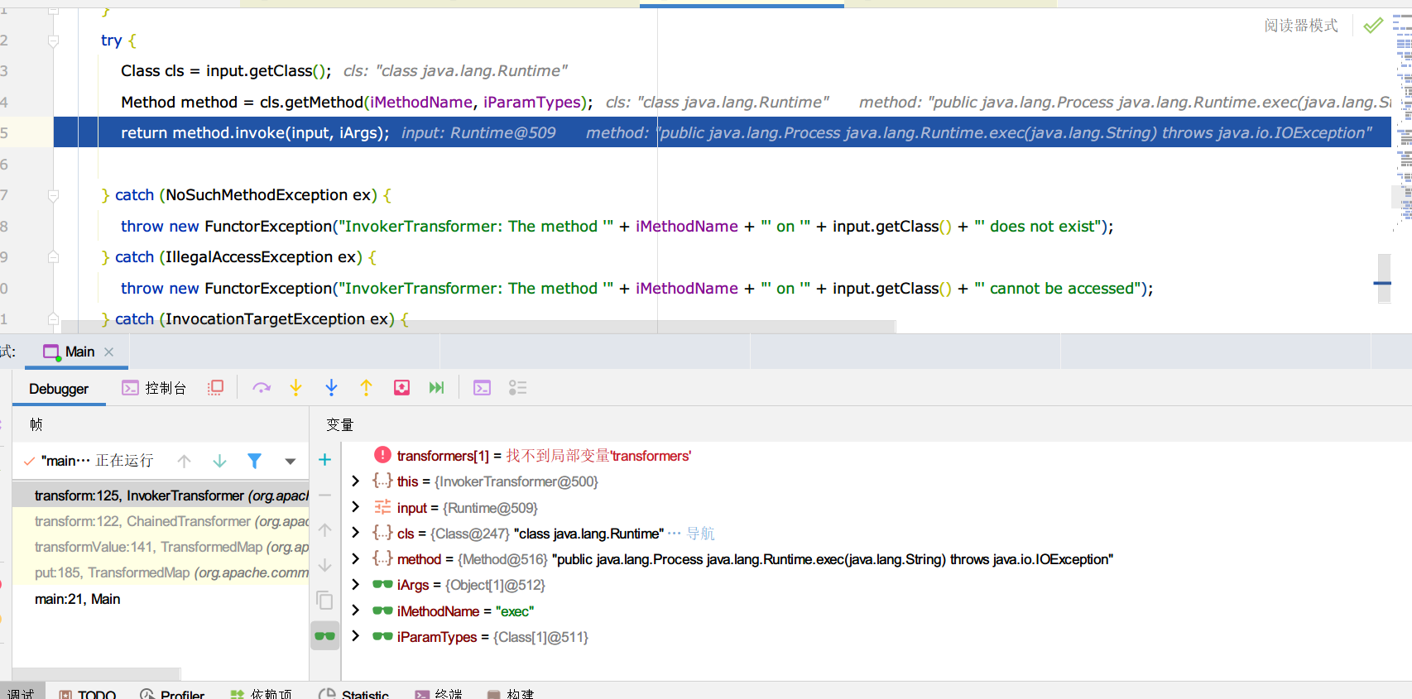The image size is (1412, 699).
Task: Click the transformers[1] error watch entry
Action: pos(544,456)
